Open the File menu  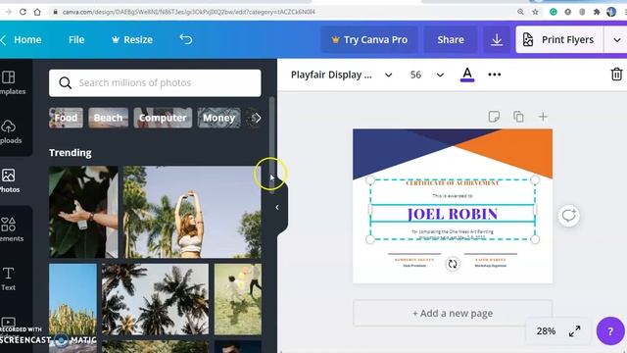pyautogui.click(x=76, y=39)
